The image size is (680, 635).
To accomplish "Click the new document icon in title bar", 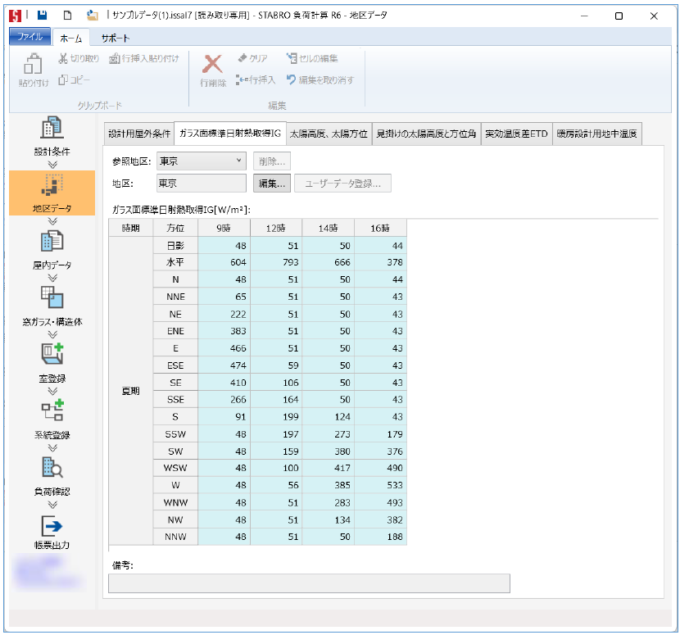I will (68, 16).
